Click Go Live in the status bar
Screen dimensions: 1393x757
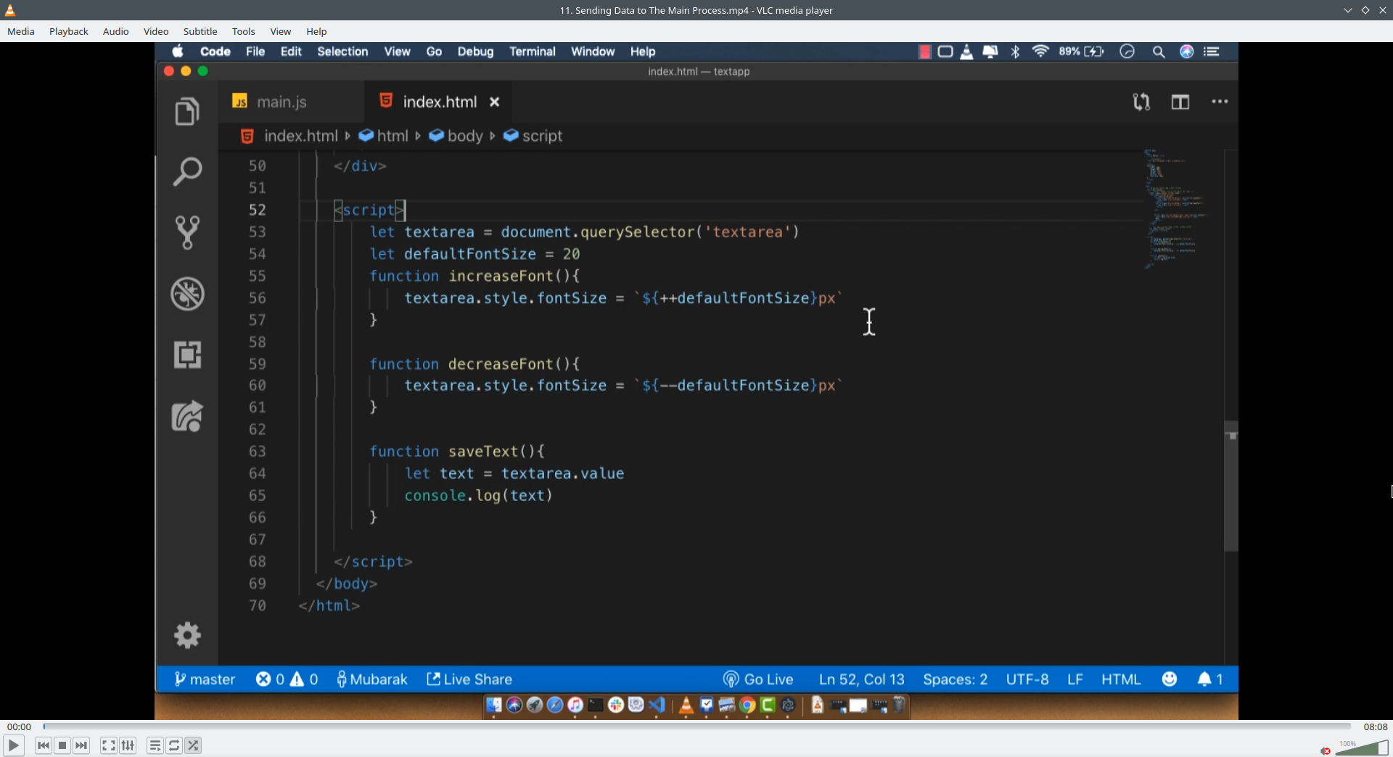coord(758,679)
